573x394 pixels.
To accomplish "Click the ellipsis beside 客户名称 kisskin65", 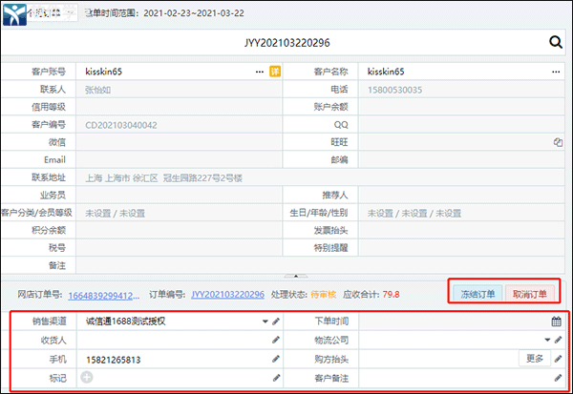I will tap(556, 72).
